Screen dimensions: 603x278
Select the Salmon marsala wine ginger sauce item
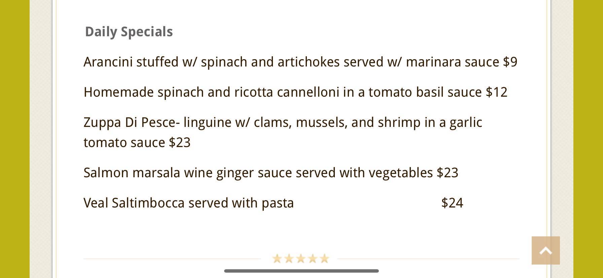[271, 173]
